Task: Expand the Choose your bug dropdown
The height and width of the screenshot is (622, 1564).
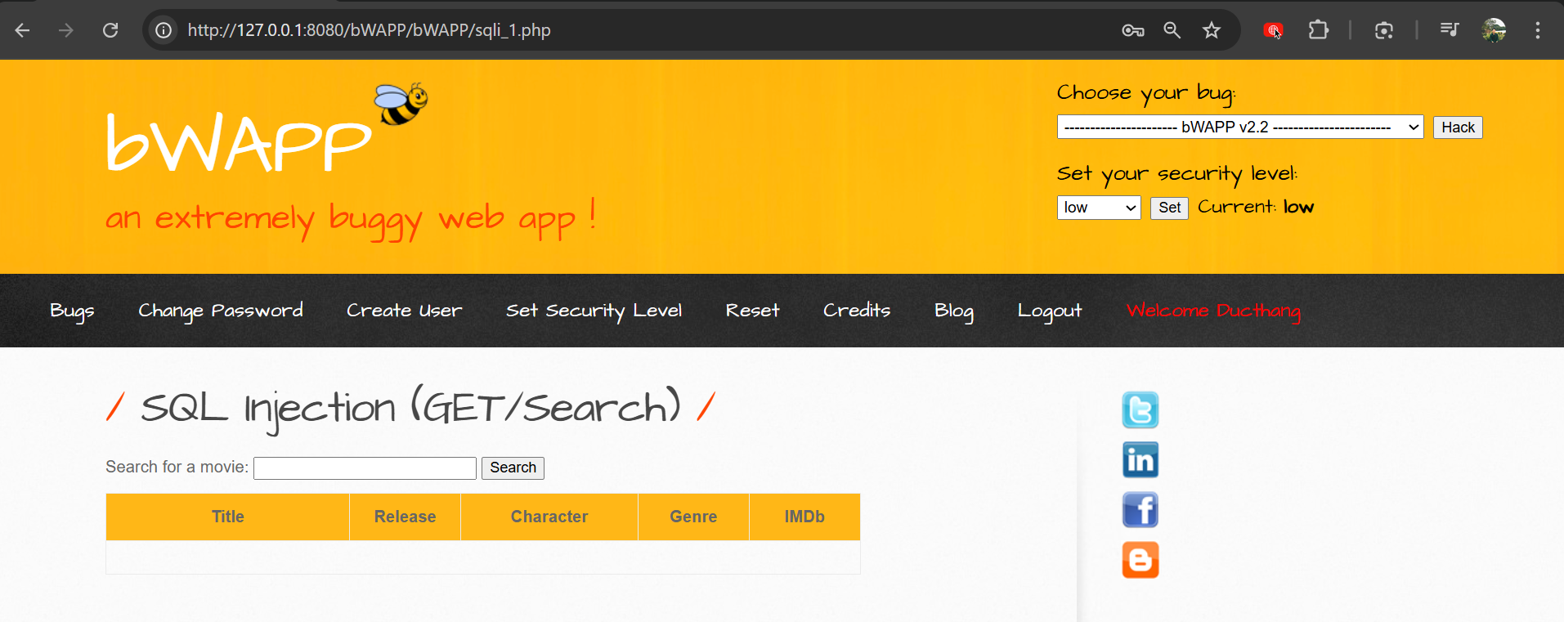Action: click(x=1239, y=128)
